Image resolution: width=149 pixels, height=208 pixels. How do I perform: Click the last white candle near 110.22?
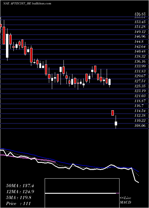click(x=116, y=124)
